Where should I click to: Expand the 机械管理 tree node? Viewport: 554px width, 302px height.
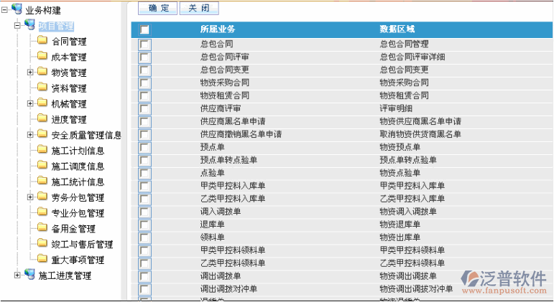(x=30, y=103)
